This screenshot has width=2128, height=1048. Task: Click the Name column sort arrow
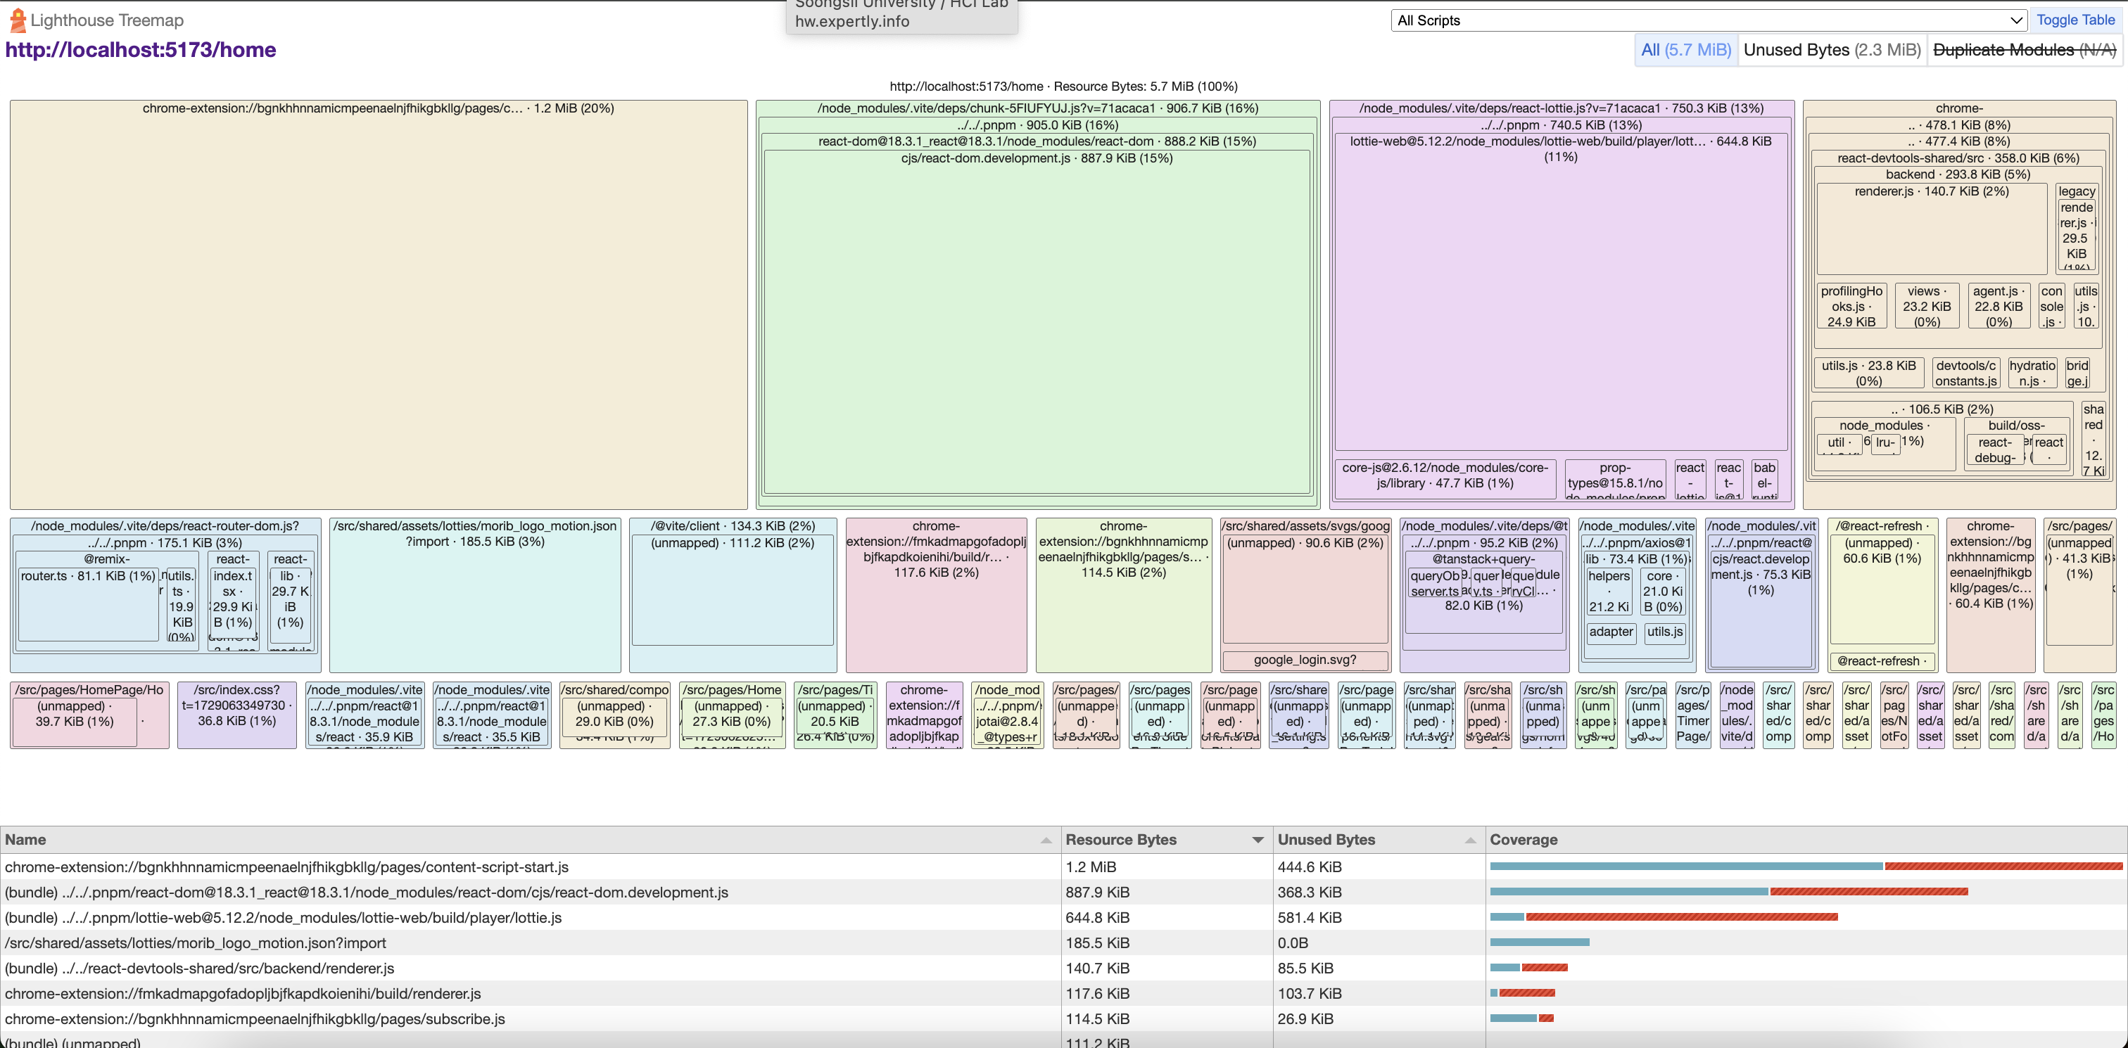[1046, 840]
